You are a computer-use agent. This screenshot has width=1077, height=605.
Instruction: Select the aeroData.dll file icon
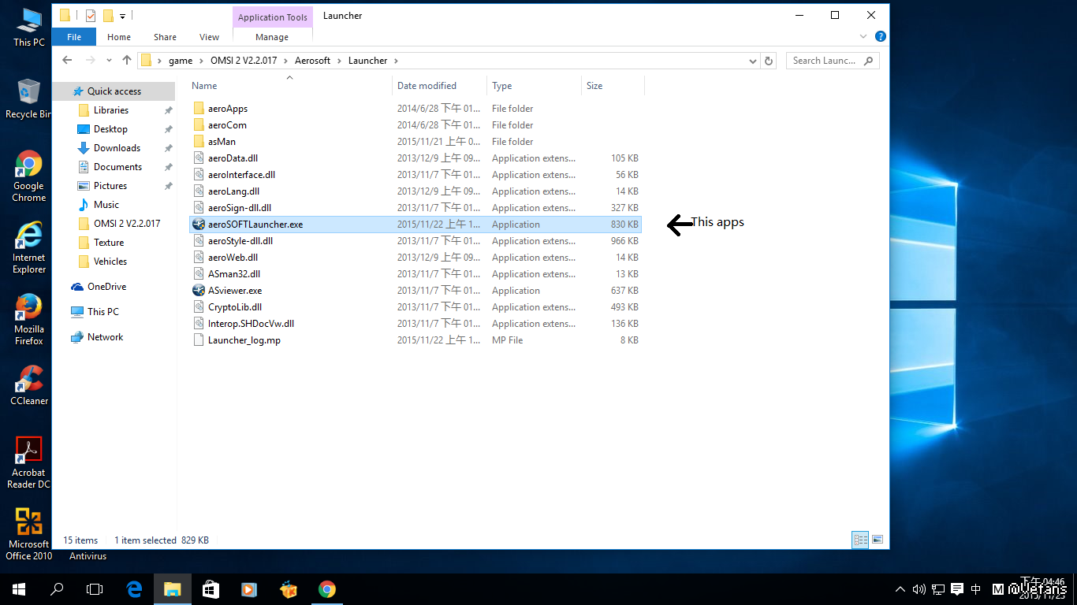199,158
